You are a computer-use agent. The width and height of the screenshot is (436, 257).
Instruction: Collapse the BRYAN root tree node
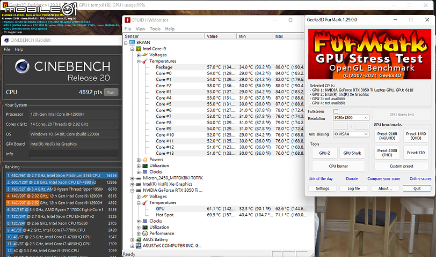126,43
